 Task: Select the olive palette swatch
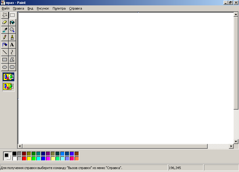[29, 153]
